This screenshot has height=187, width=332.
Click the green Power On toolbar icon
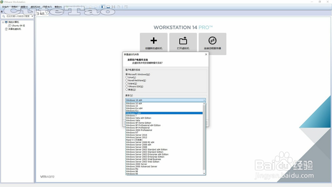pos(67,7)
